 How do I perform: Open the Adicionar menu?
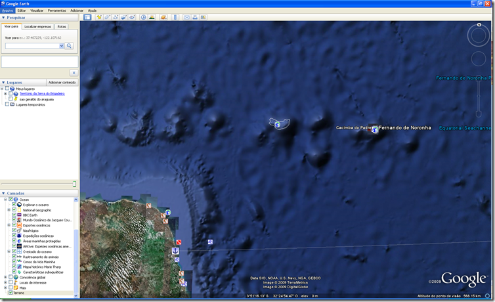pos(77,11)
